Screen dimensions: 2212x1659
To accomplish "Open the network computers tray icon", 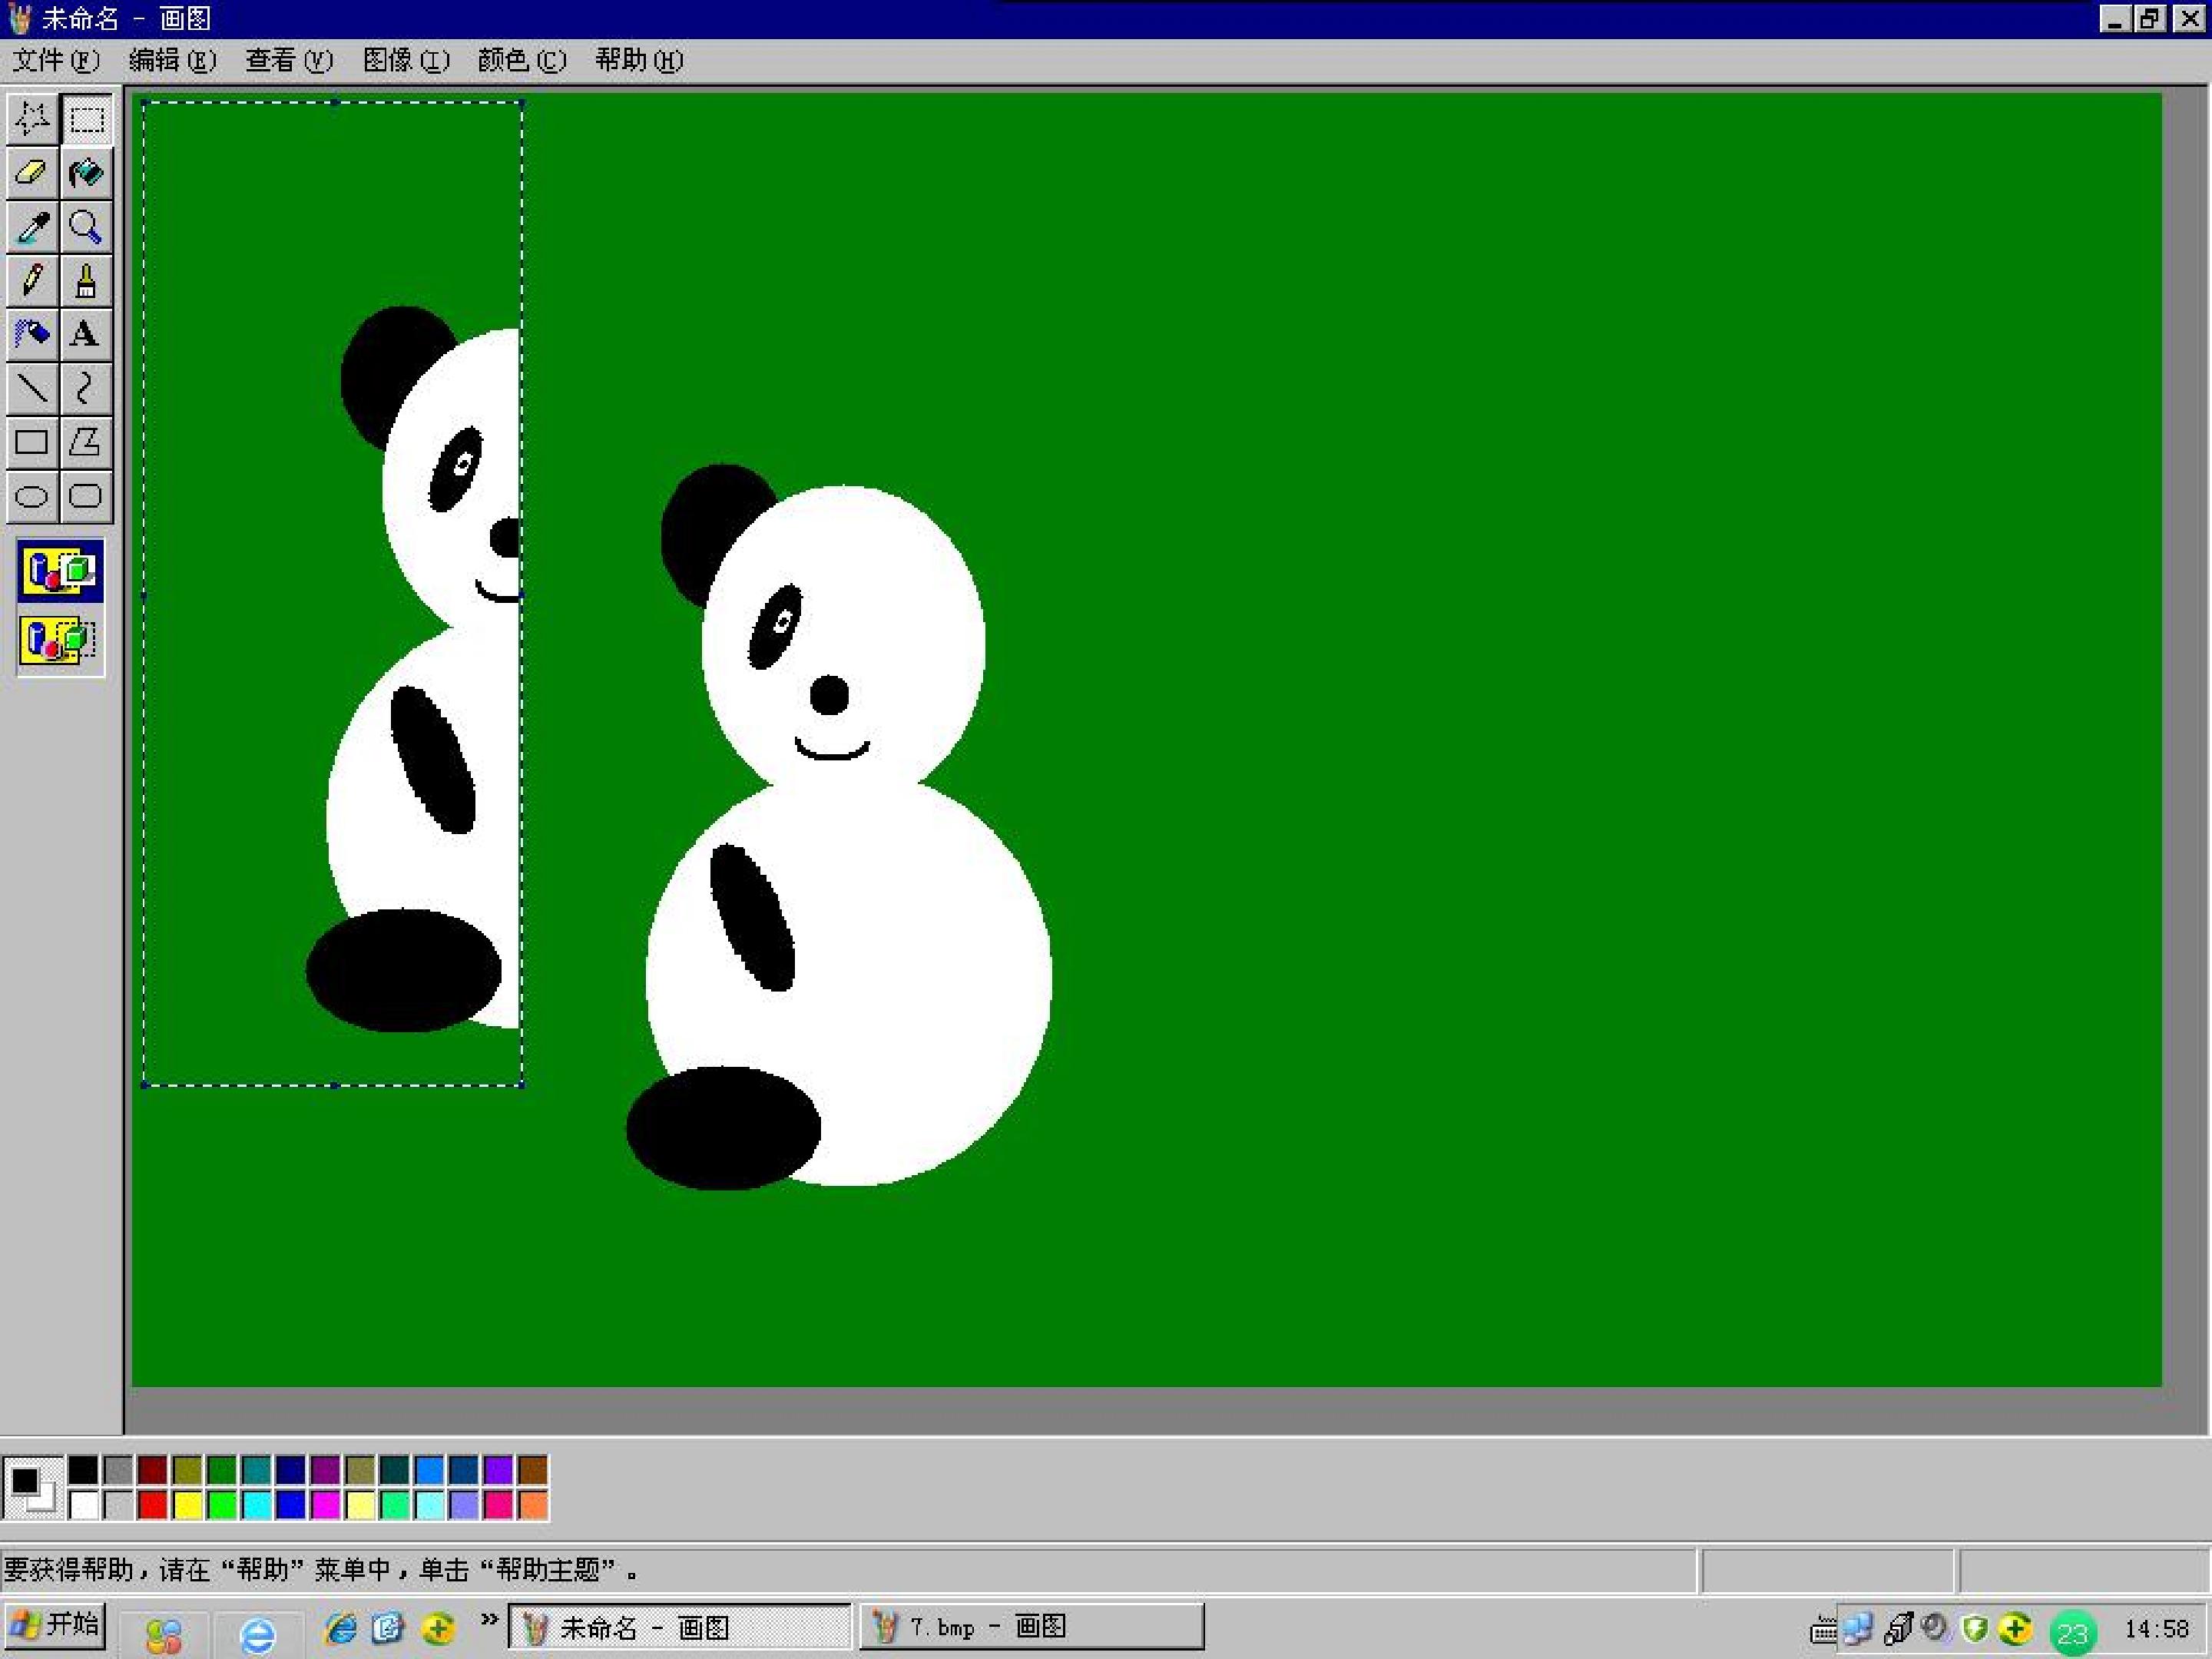I will (1859, 1629).
